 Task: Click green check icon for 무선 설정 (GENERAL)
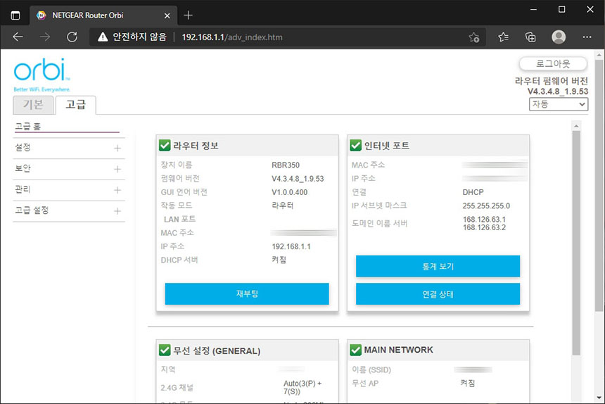(x=165, y=351)
